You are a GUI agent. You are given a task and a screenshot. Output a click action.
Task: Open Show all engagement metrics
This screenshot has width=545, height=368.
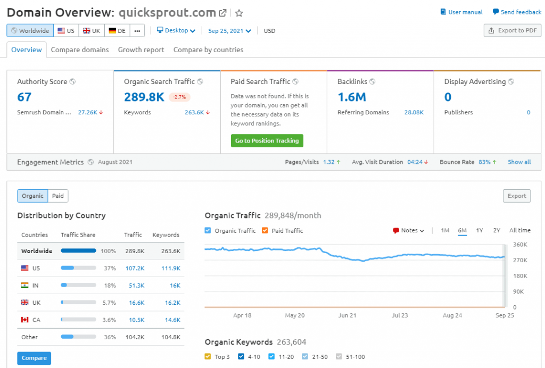(519, 162)
